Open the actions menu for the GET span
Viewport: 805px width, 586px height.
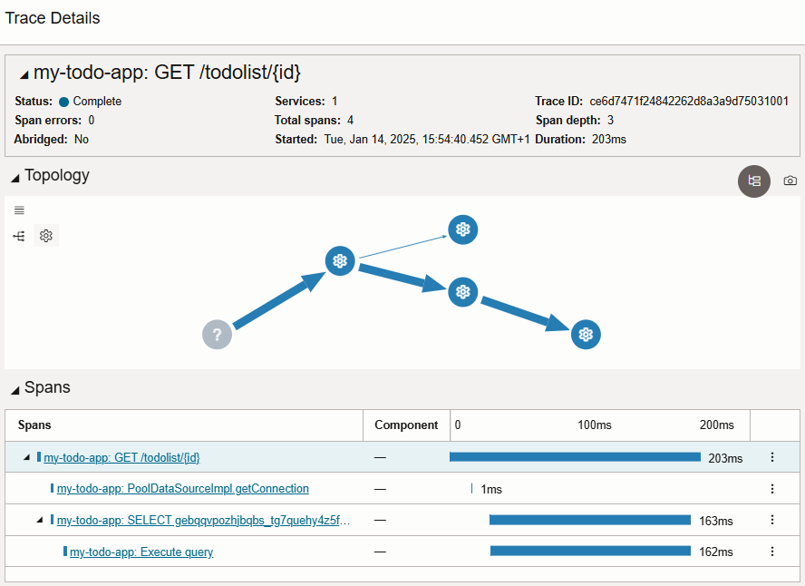[771, 457]
